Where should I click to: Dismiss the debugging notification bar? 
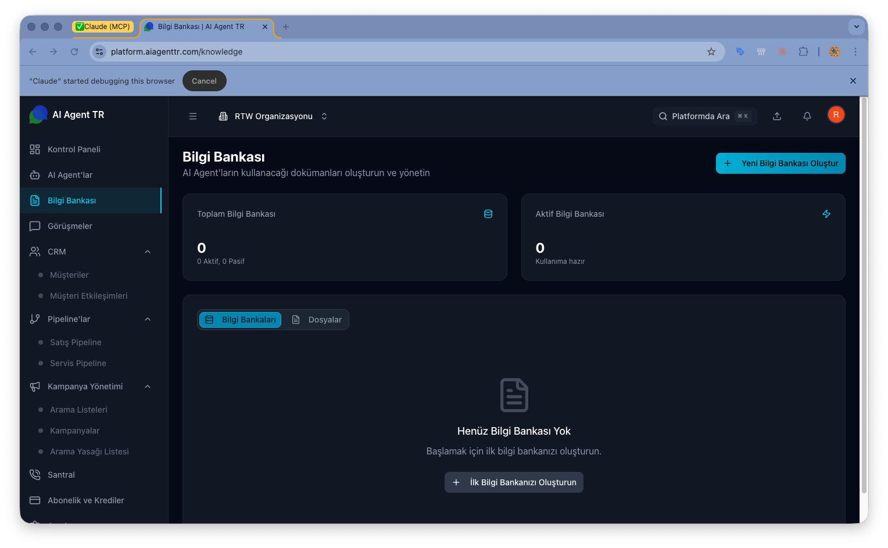click(853, 81)
